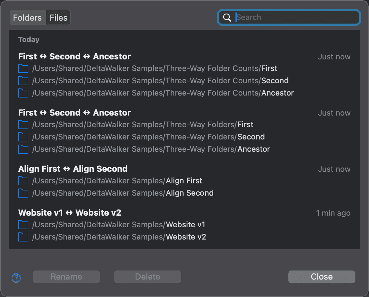369x297 pixels.
Task: Click folder icon beside Align Second path
Action: [23, 193]
